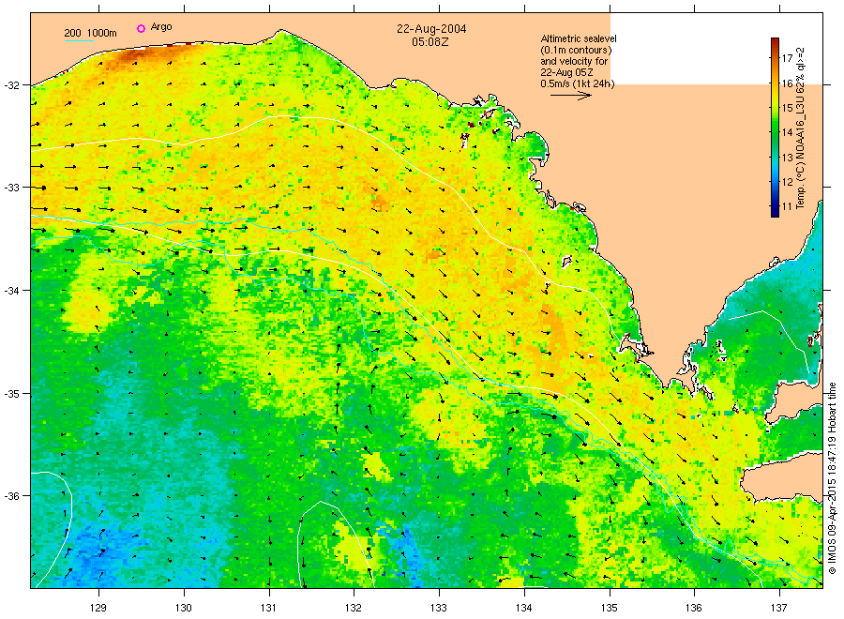844x619 pixels.
Task: Click longitude label 134
Action: pyautogui.click(x=523, y=608)
